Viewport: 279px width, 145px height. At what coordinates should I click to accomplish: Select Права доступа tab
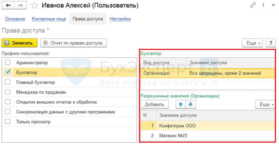pyautogui.click(x=88, y=19)
